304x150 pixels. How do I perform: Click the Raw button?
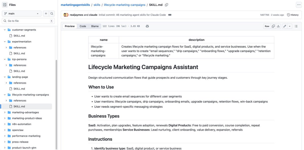tap(267, 26)
